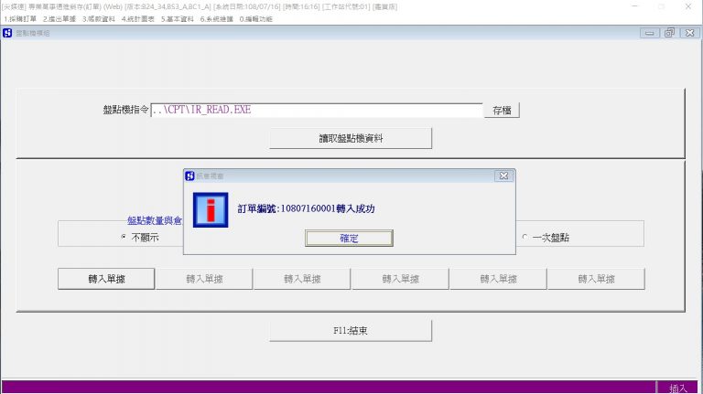Open the 6.系統維護 menu
This screenshot has width=703, height=394.
click(217, 19)
